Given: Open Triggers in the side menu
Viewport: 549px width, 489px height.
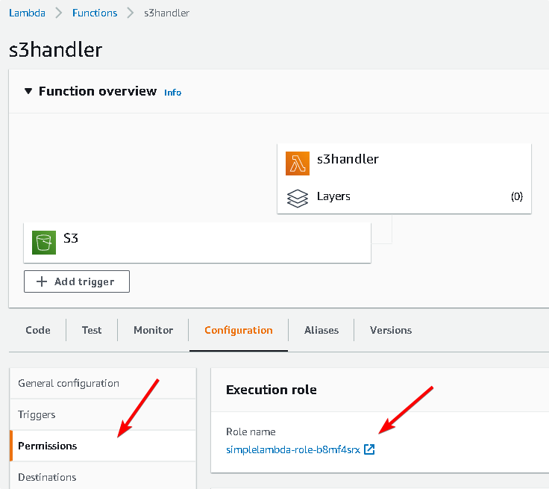Looking at the screenshot, I should pyautogui.click(x=103, y=414).
